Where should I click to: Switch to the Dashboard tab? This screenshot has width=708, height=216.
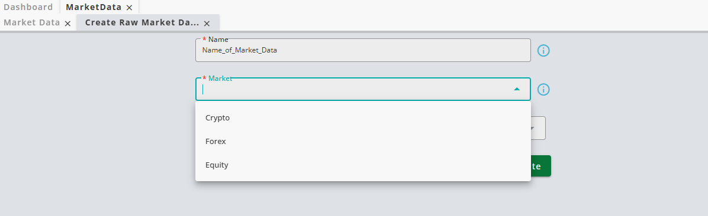coord(28,7)
